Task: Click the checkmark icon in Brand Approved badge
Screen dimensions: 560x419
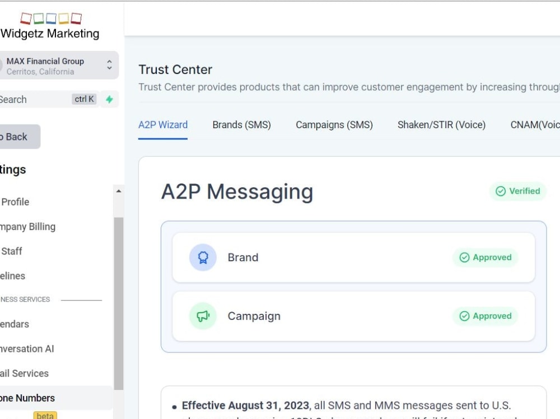Action: pyautogui.click(x=464, y=257)
